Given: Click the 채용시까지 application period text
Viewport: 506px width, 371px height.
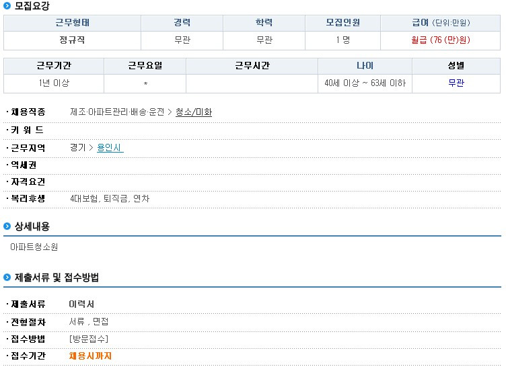Looking at the screenshot, I should pos(90,356).
